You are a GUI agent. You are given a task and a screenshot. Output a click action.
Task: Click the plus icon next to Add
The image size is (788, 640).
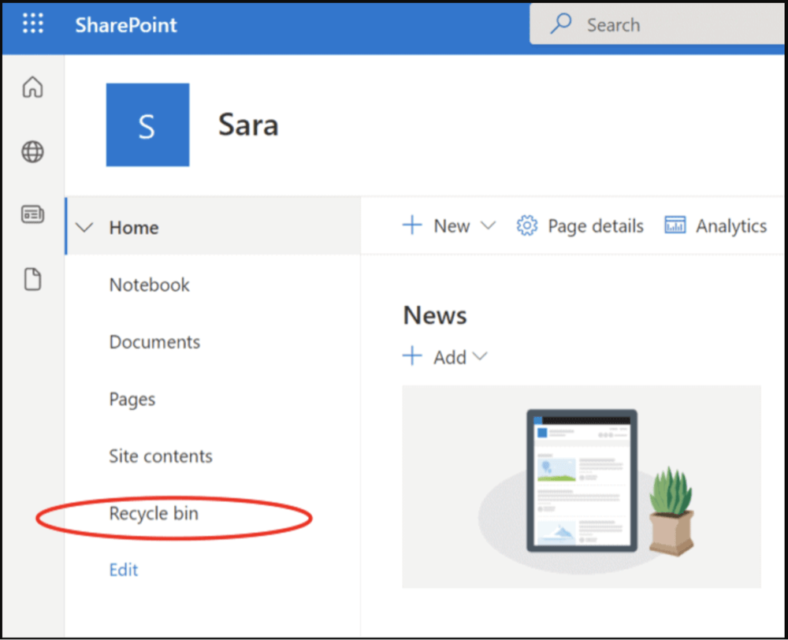[x=412, y=356]
